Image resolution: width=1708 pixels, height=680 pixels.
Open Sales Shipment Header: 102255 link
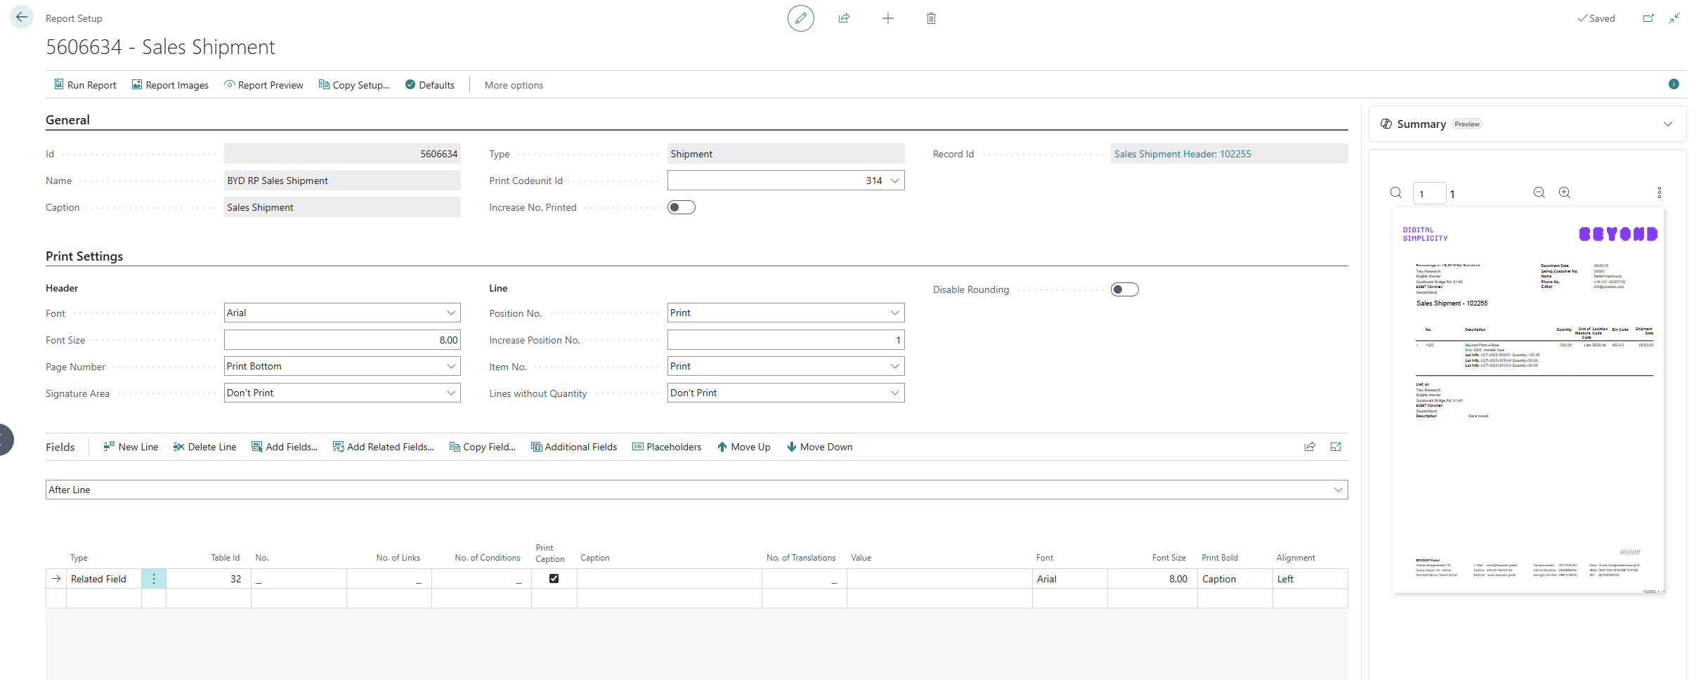point(1182,154)
